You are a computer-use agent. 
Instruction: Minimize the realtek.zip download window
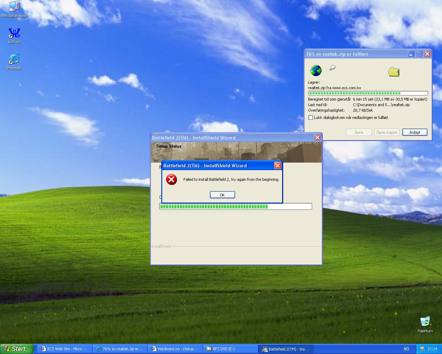pyautogui.click(x=411, y=54)
